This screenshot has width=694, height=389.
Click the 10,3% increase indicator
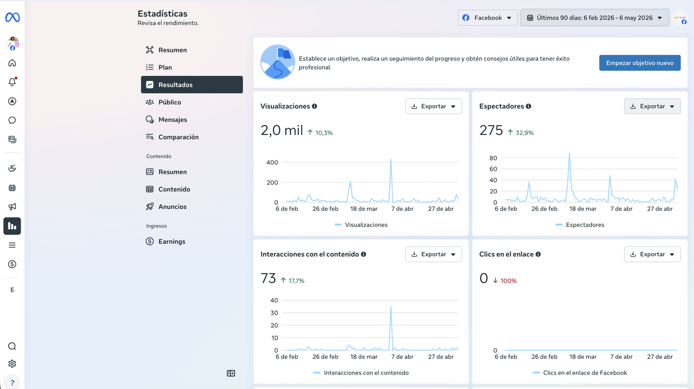[320, 133]
